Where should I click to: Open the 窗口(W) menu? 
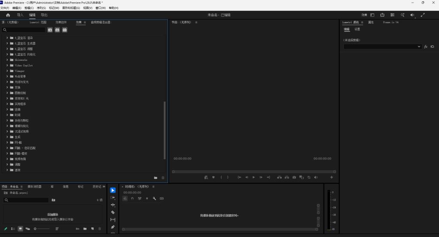pos(100,8)
